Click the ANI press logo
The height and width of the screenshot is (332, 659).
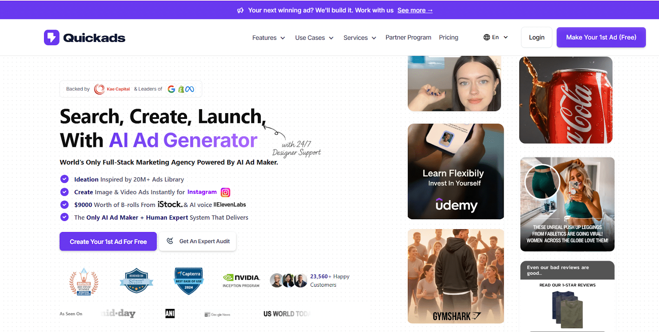[x=170, y=313]
